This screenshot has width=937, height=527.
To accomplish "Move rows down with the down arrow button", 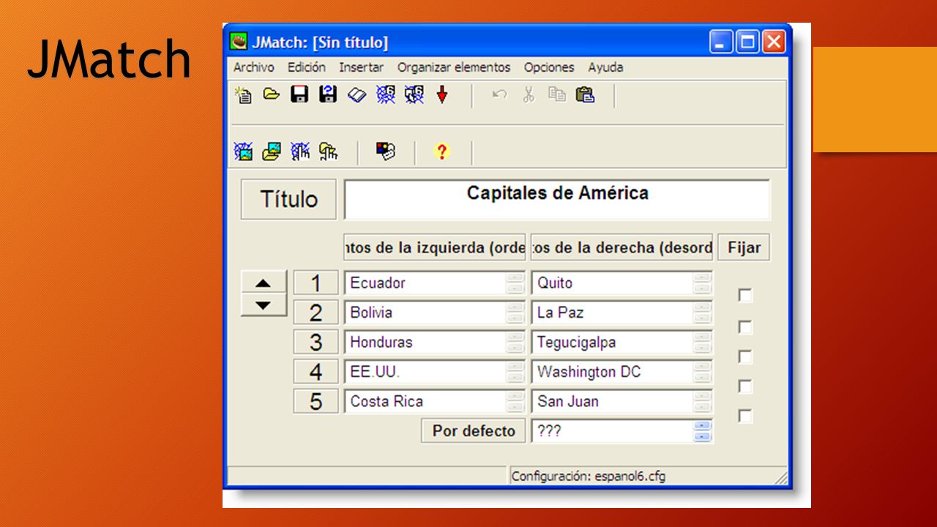I will (x=264, y=305).
